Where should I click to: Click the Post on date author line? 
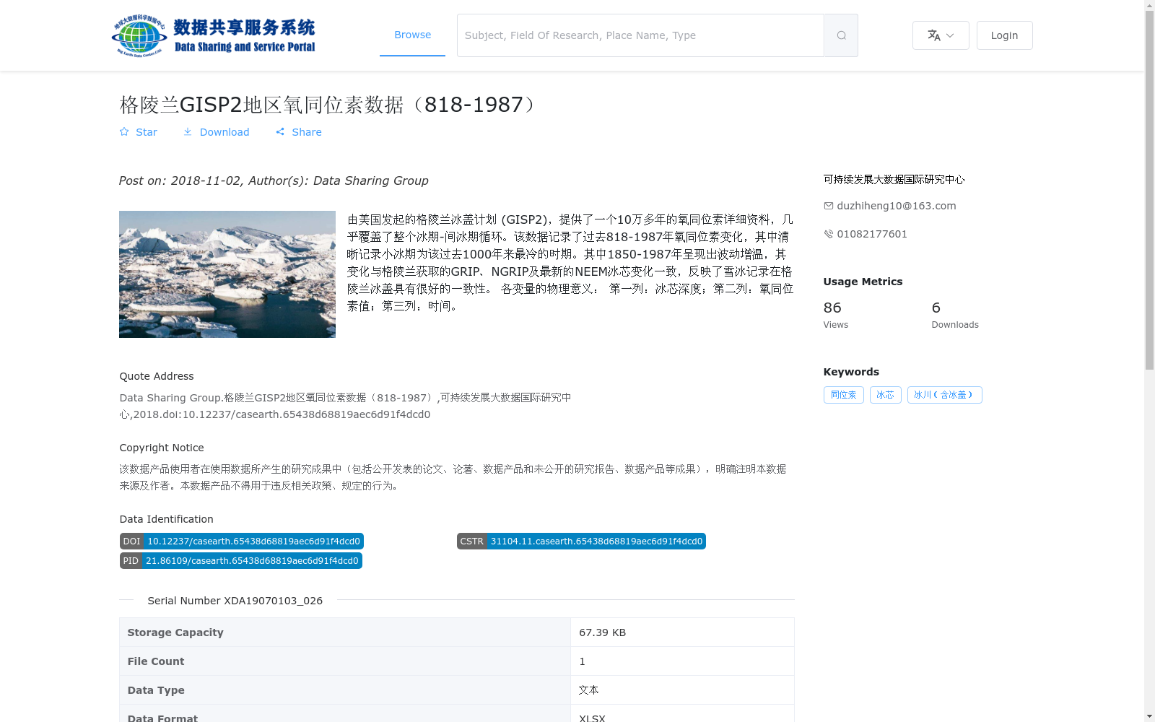[274, 180]
